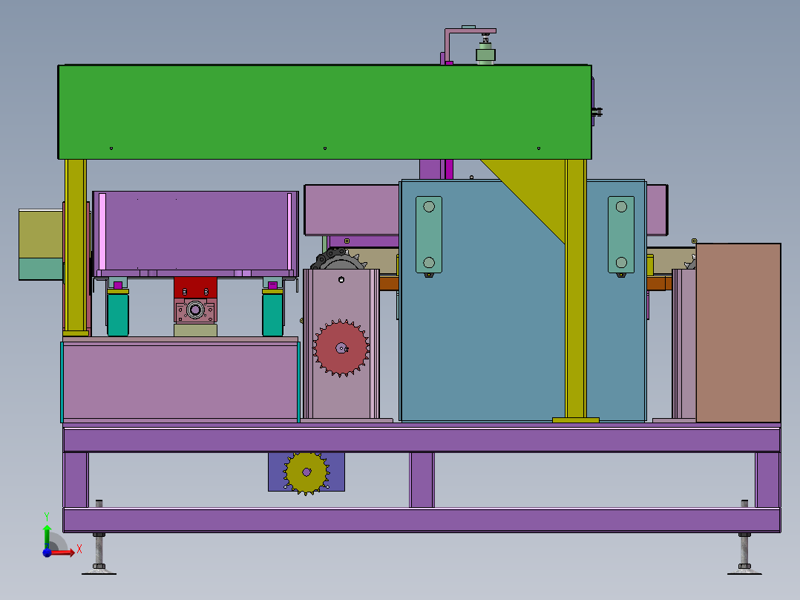Select the brown box at right side
Viewport: 800px width, 600px height.
[738, 333]
